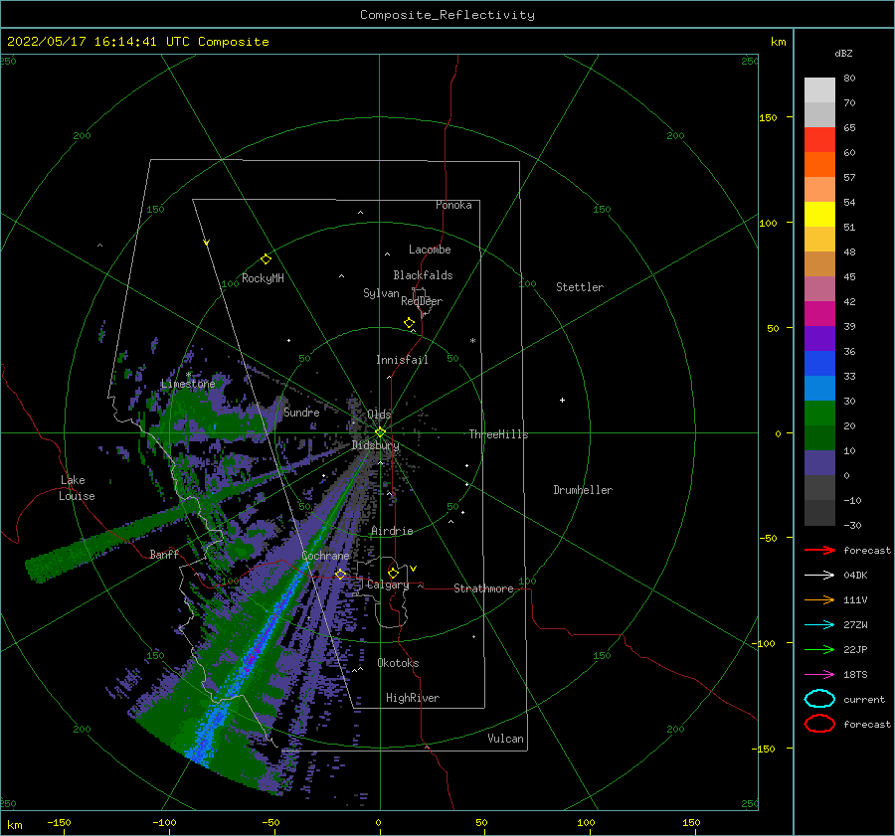895x836 pixels.
Task: Click the dark gray -10 dBZ swatch
Action: 819,512
